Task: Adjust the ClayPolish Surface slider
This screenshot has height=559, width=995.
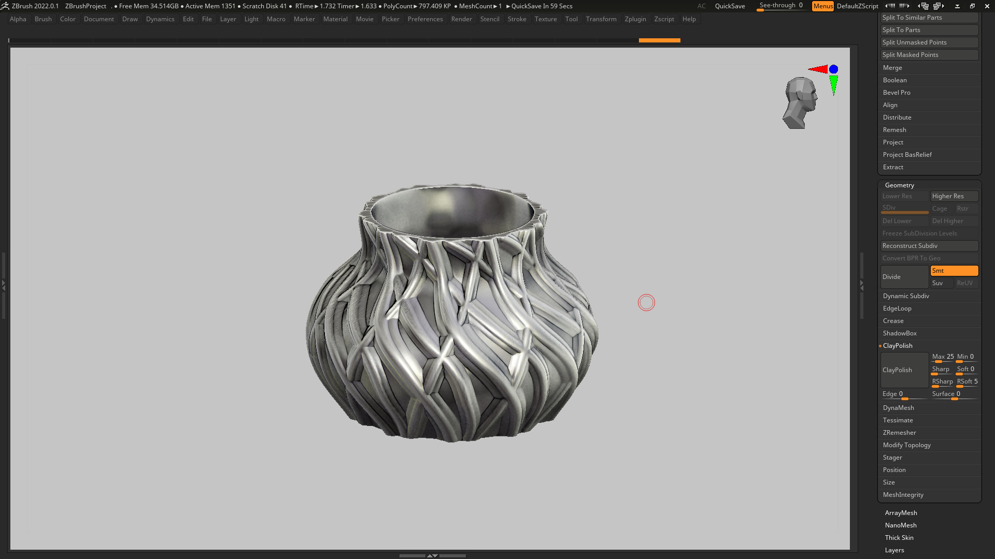Action: (x=954, y=394)
